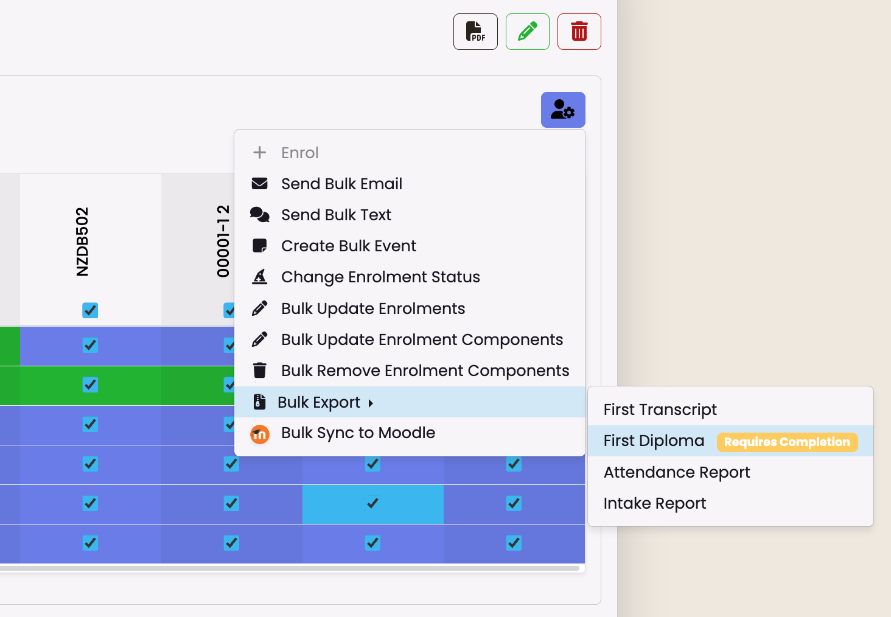Screen dimensions: 891x617
Task: Click the chat bubbles icon for bulk text
Action: tap(260, 214)
